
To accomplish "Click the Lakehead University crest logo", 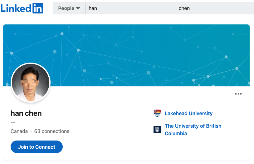I will [x=157, y=113].
